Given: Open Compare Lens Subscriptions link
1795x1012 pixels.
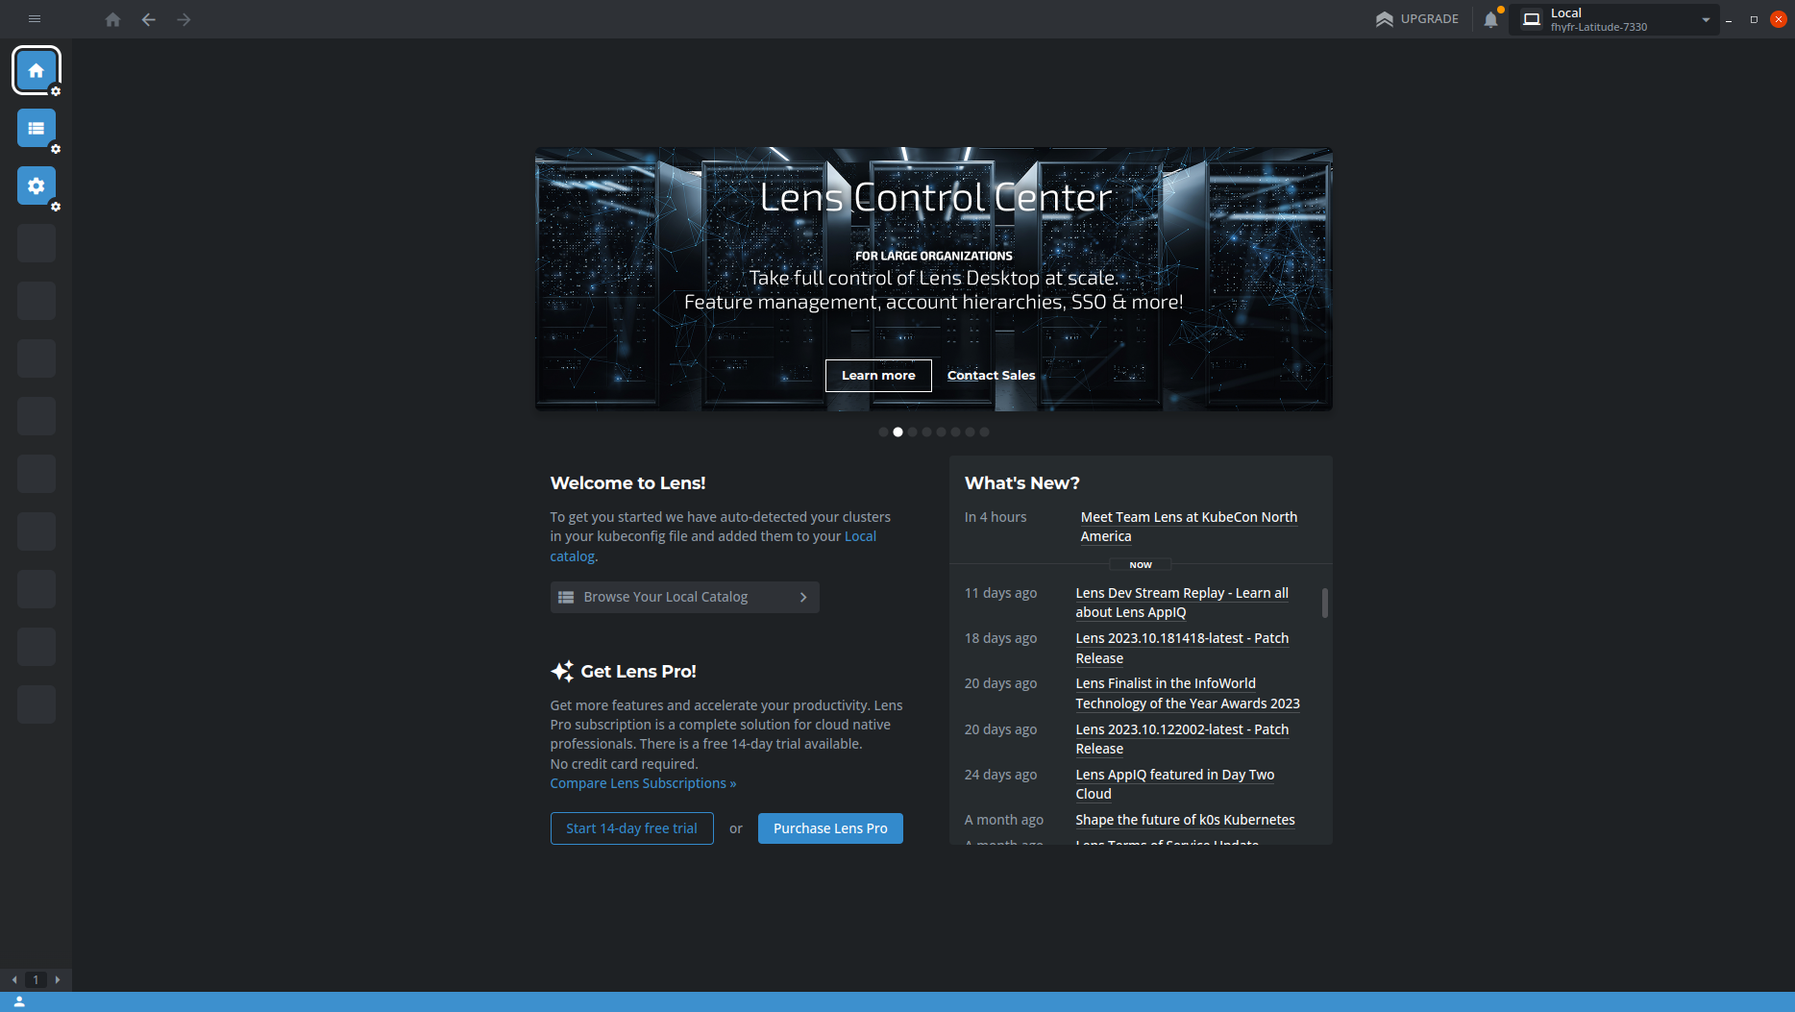Looking at the screenshot, I should point(643,783).
